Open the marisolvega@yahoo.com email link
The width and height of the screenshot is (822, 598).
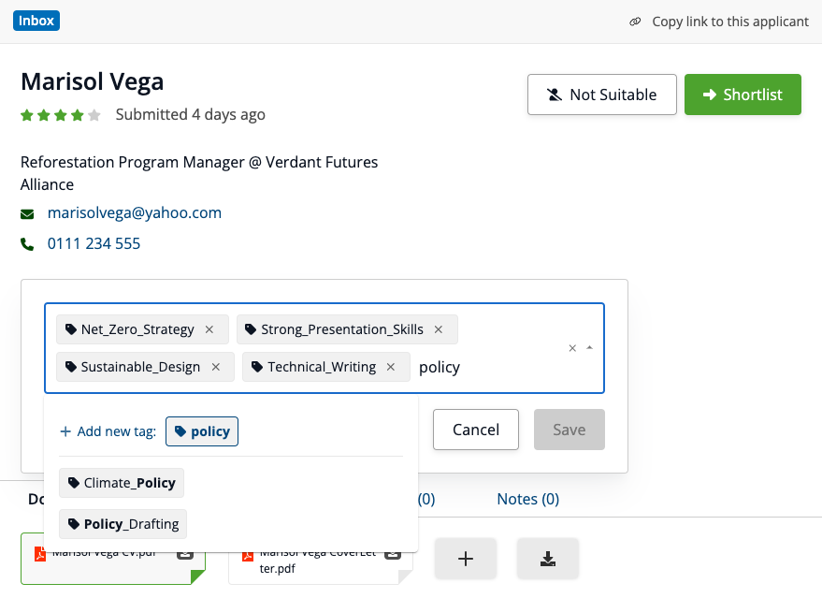coord(135,212)
